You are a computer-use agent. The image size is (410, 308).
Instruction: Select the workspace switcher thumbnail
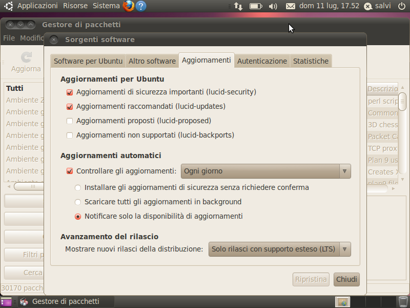[342, 302]
